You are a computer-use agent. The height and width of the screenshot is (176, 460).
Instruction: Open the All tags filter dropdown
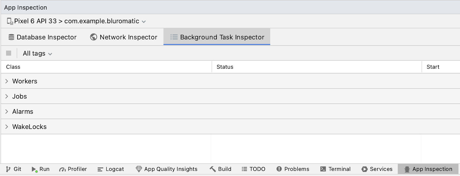[37, 54]
